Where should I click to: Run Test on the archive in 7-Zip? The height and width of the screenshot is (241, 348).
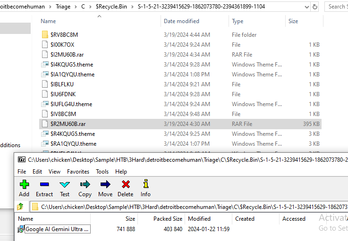click(65, 188)
